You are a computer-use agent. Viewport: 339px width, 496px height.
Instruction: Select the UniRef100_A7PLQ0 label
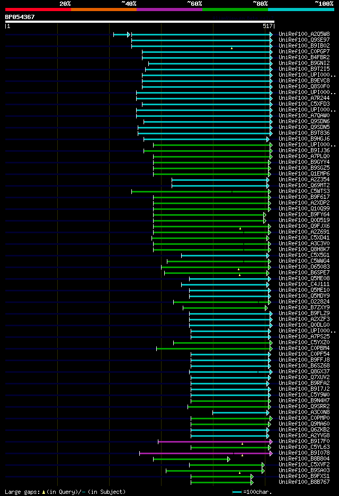pyautogui.click(x=304, y=156)
